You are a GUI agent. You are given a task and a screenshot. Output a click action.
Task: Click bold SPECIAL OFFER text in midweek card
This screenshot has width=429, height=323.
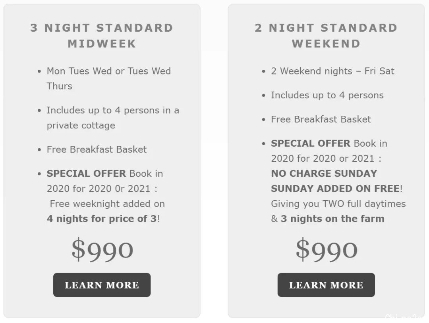[x=86, y=173]
